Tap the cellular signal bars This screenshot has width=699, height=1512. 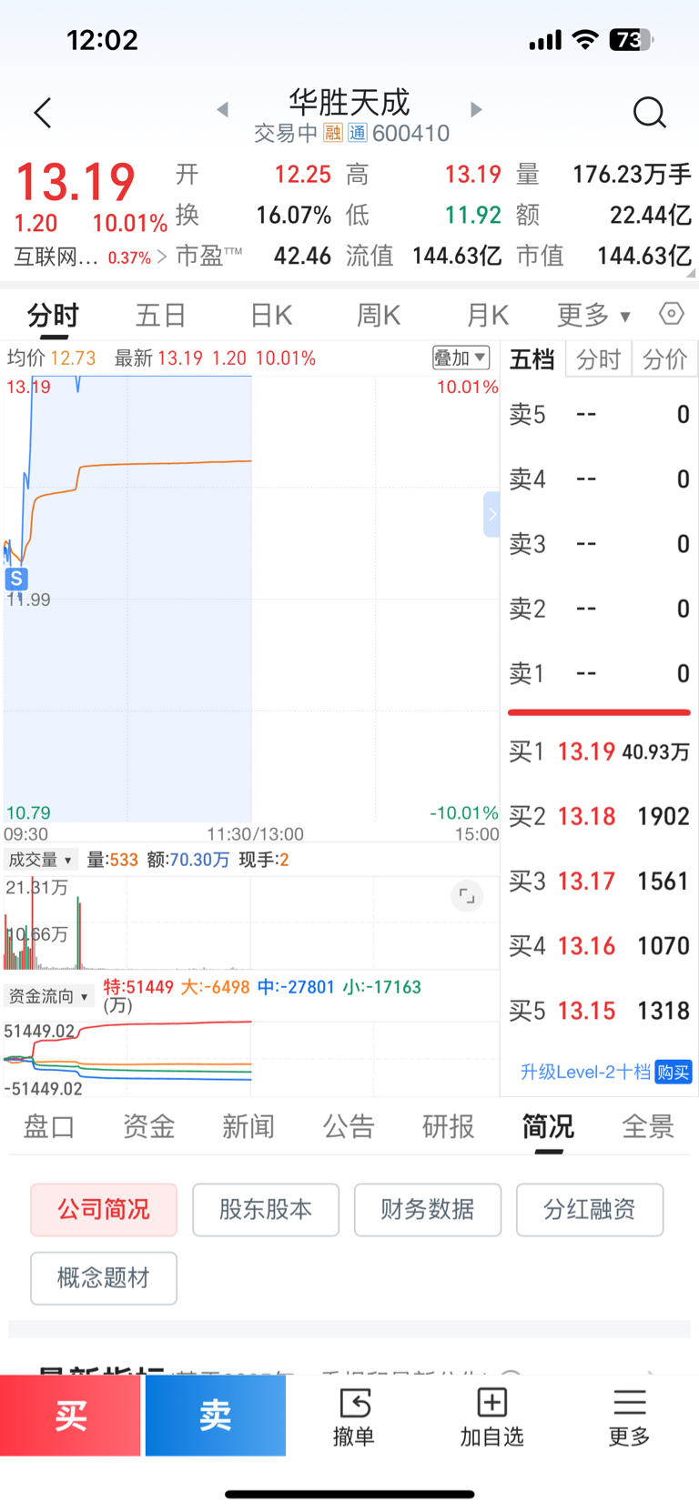coord(545,40)
